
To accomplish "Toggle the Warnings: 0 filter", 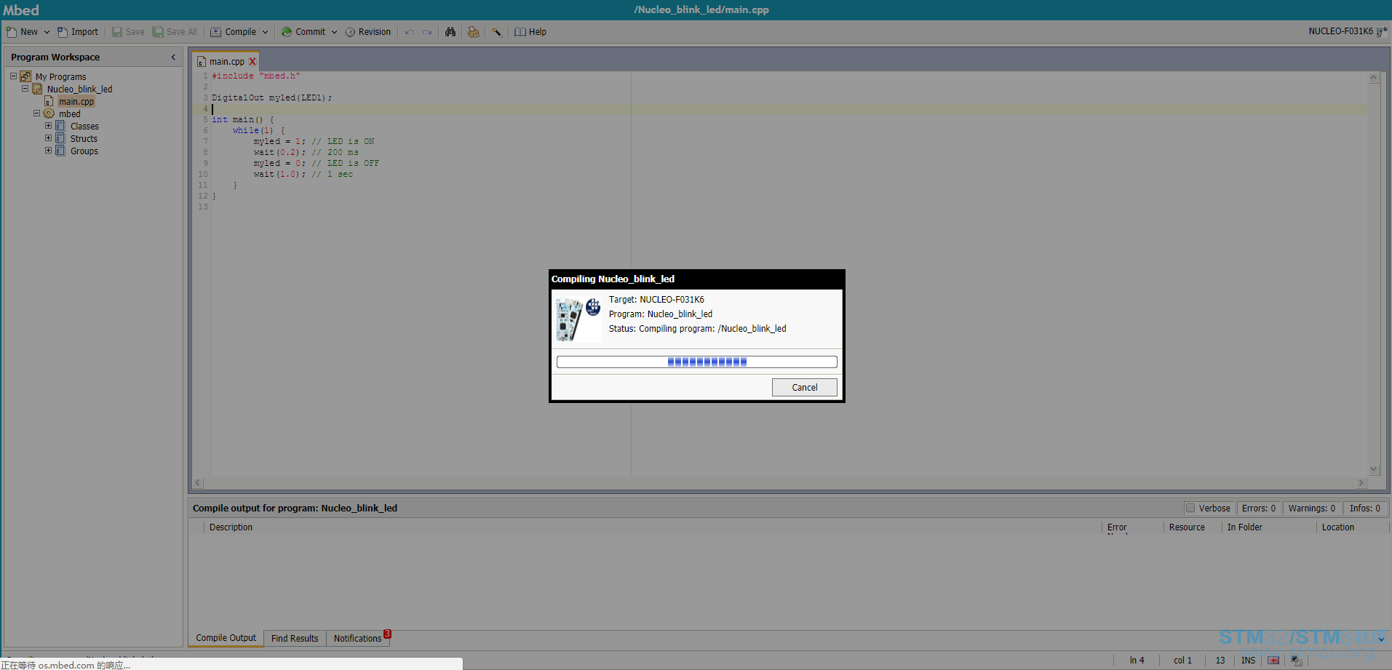I will coord(1311,509).
